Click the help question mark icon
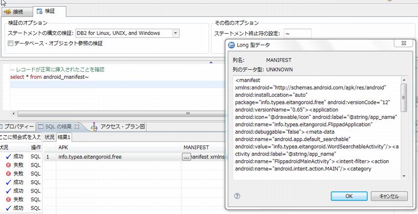This screenshot has height=214, width=418. point(237,196)
